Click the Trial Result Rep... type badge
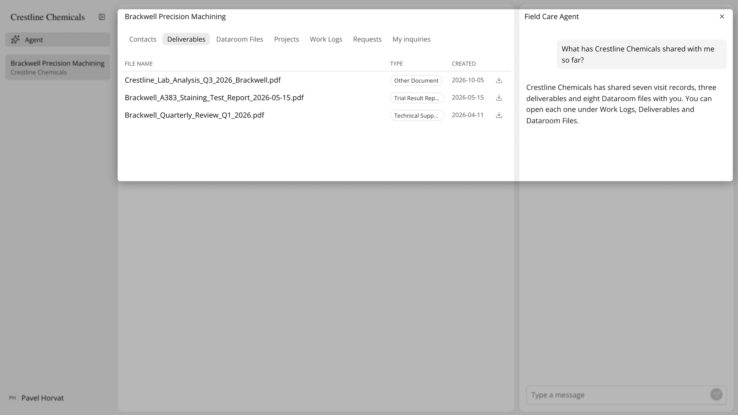 pyautogui.click(x=417, y=98)
